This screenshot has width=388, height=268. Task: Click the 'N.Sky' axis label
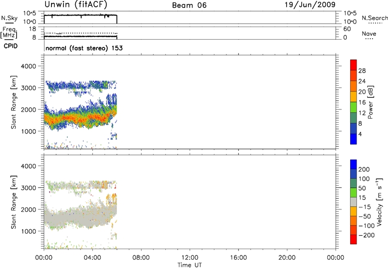[x=9, y=18]
